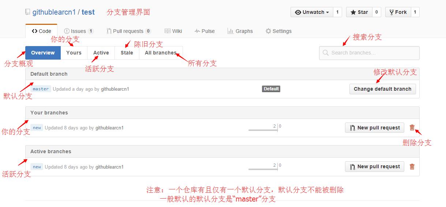Select the Active branch filter
This screenshot has width=446, height=207.
[101, 53]
